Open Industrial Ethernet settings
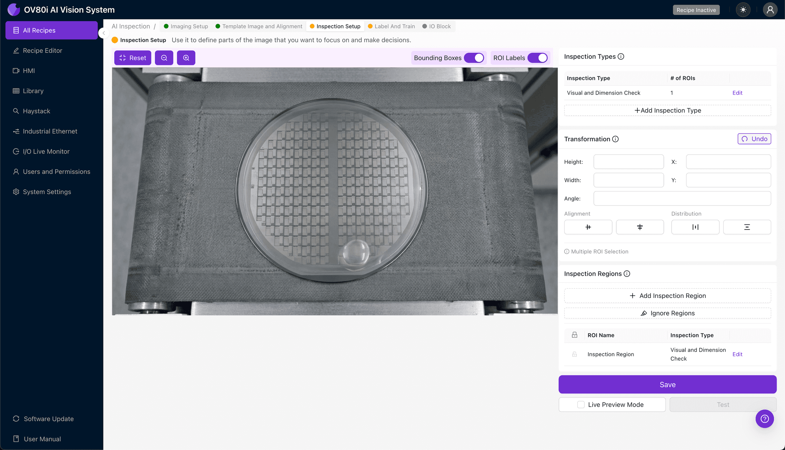 click(x=51, y=131)
